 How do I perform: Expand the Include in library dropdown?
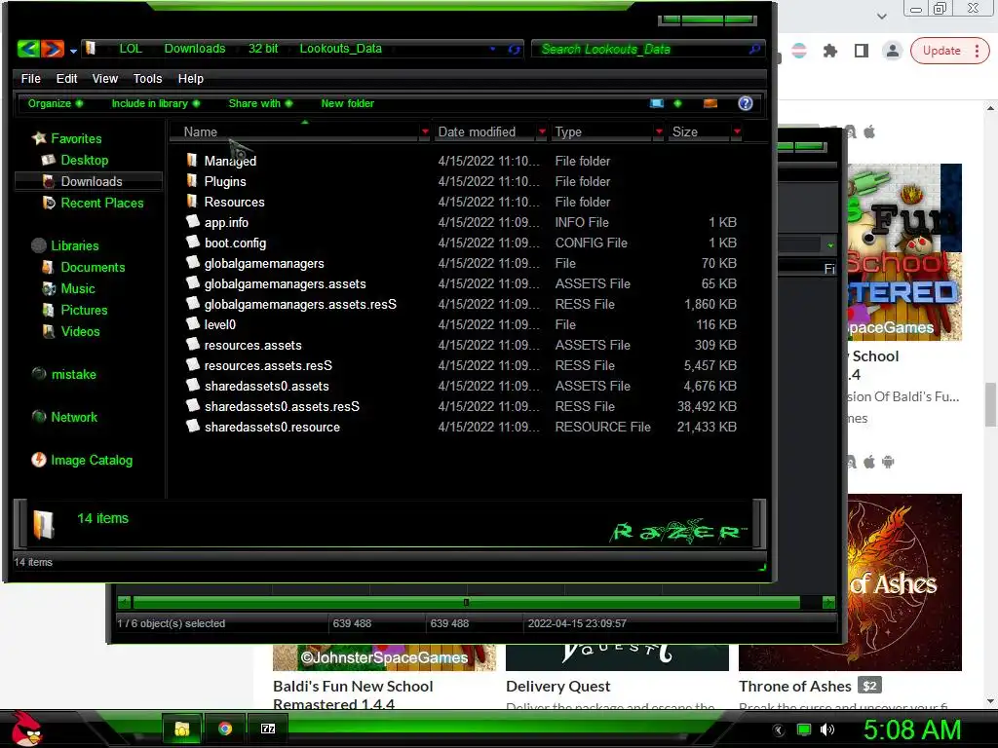point(156,103)
